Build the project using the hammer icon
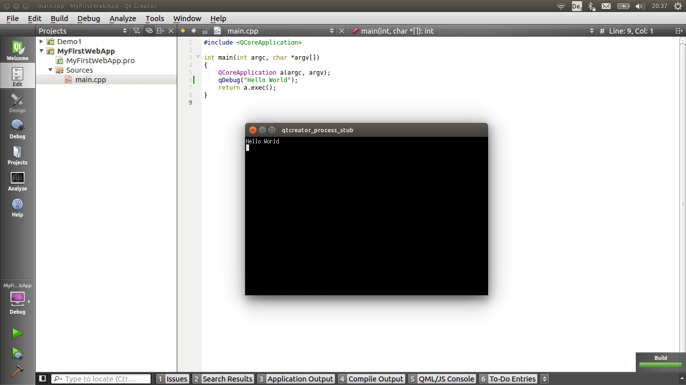Image resolution: width=686 pixels, height=385 pixels. tap(17, 371)
